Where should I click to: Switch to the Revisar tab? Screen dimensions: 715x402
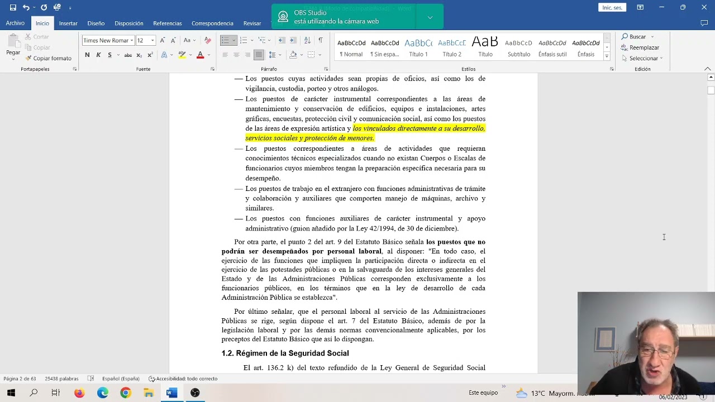point(252,23)
